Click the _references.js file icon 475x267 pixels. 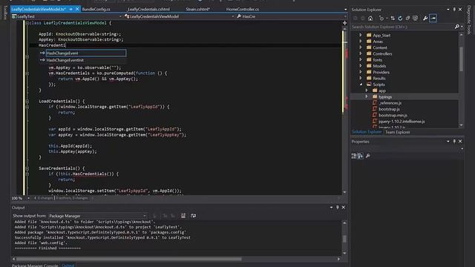tap(375, 103)
